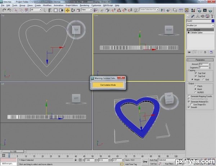The height and width of the screenshot is (166, 216).
Task: Open the MAXScript menu
Action: click(108, 5)
